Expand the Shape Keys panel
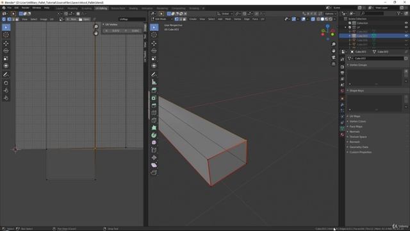Image resolution: width=410 pixels, height=231 pixels. coord(357,90)
